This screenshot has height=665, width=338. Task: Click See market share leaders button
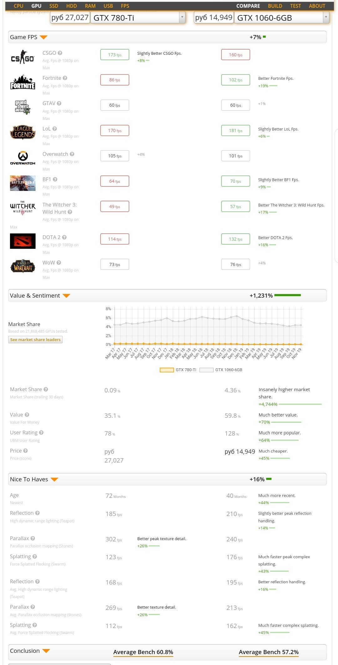click(35, 340)
